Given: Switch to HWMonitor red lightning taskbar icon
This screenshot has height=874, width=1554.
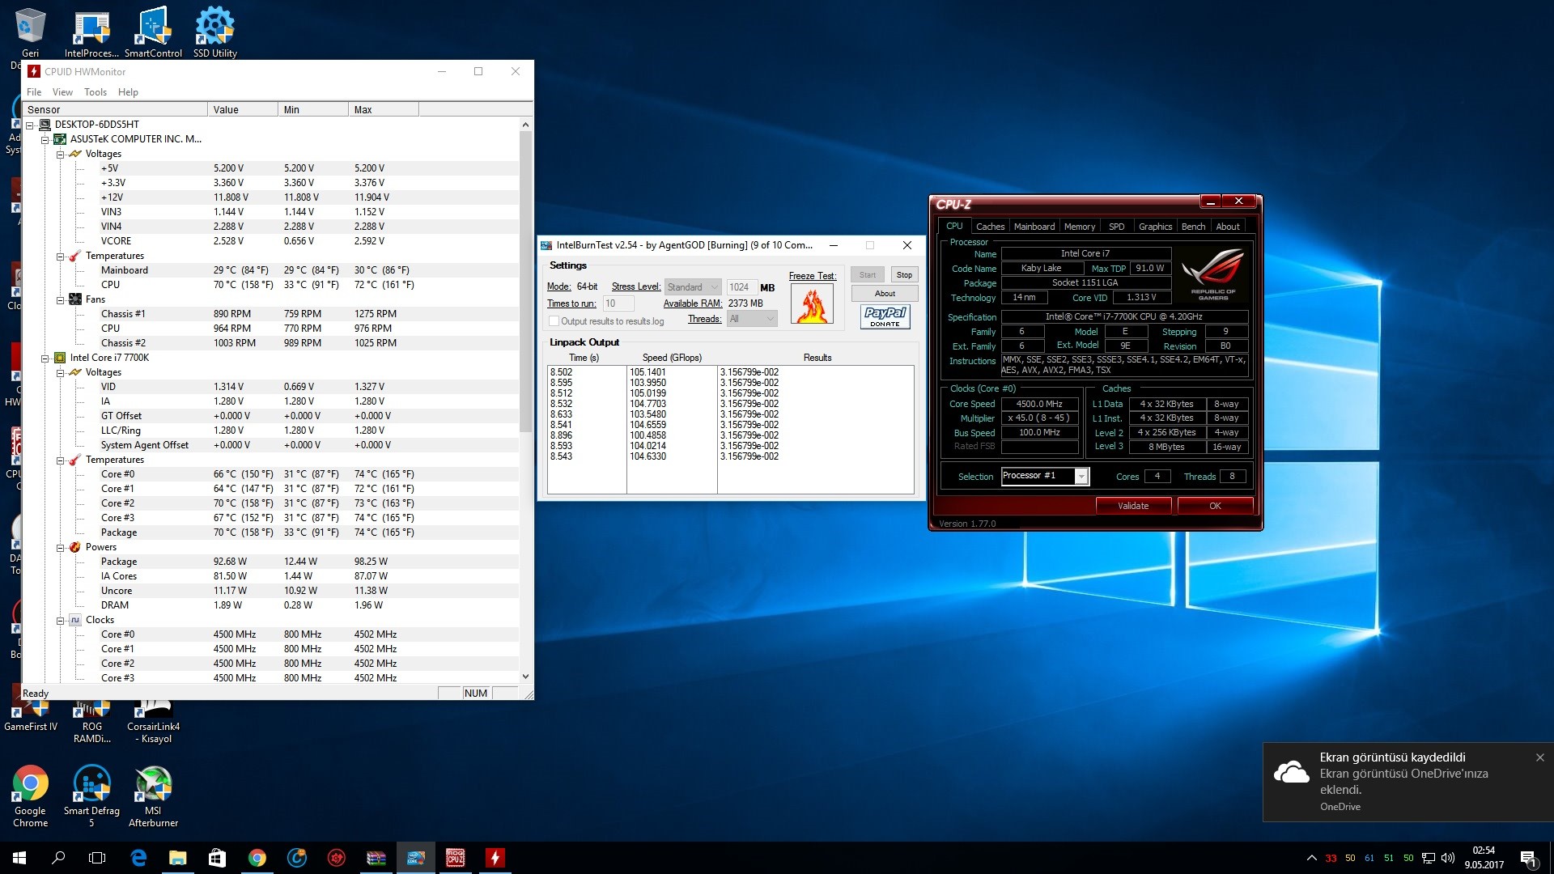Looking at the screenshot, I should pyautogui.click(x=495, y=858).
